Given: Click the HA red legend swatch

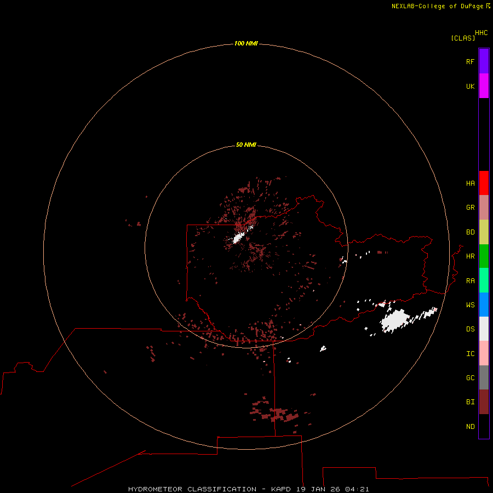Looking at the screenshot, I should point(484,183).
